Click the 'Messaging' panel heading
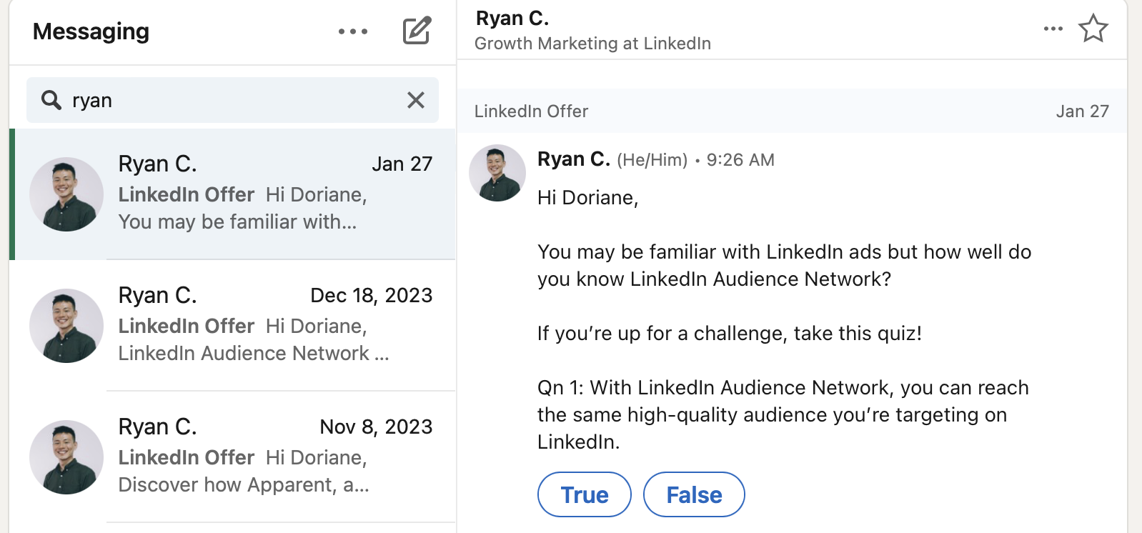The height and width of the screenshot is (533, 1142). point(91,31)
